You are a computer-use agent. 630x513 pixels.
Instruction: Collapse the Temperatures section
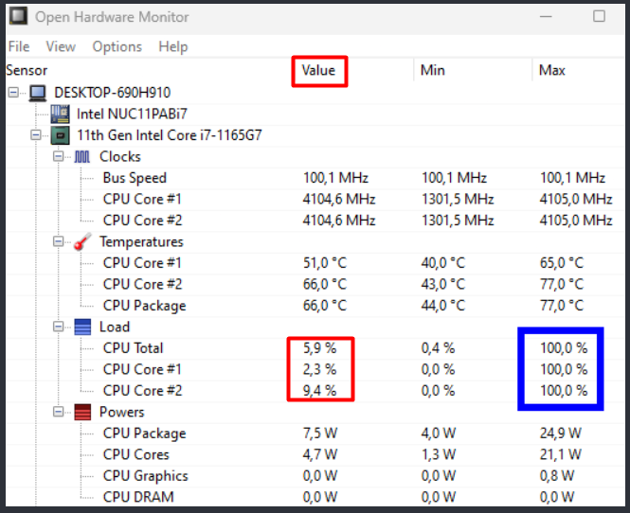click(x=58, y=241)
